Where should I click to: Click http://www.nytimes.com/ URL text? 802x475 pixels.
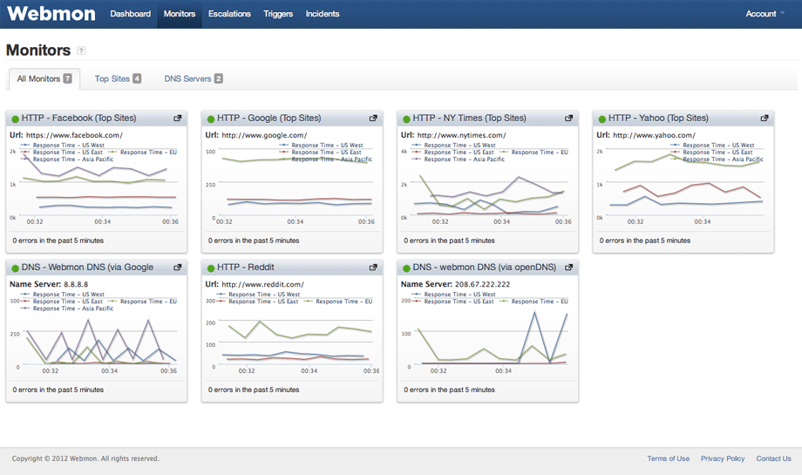[461, 135]
